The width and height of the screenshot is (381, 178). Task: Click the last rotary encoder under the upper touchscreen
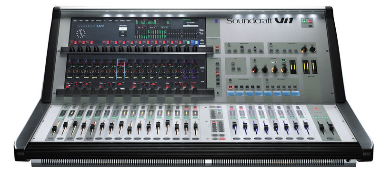click(195, 49)
